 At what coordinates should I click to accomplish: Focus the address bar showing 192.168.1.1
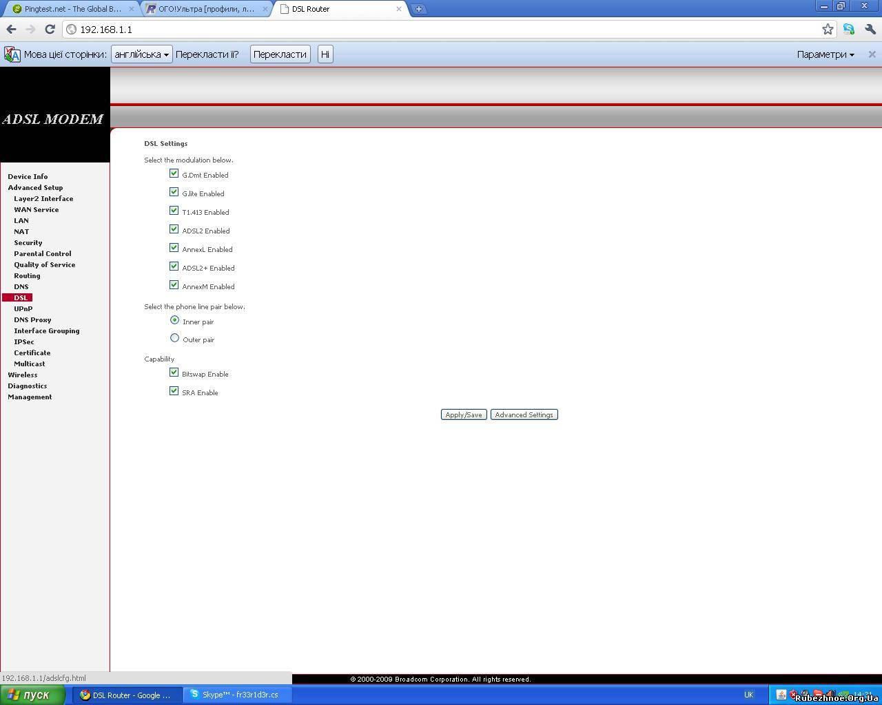[441, 29]
